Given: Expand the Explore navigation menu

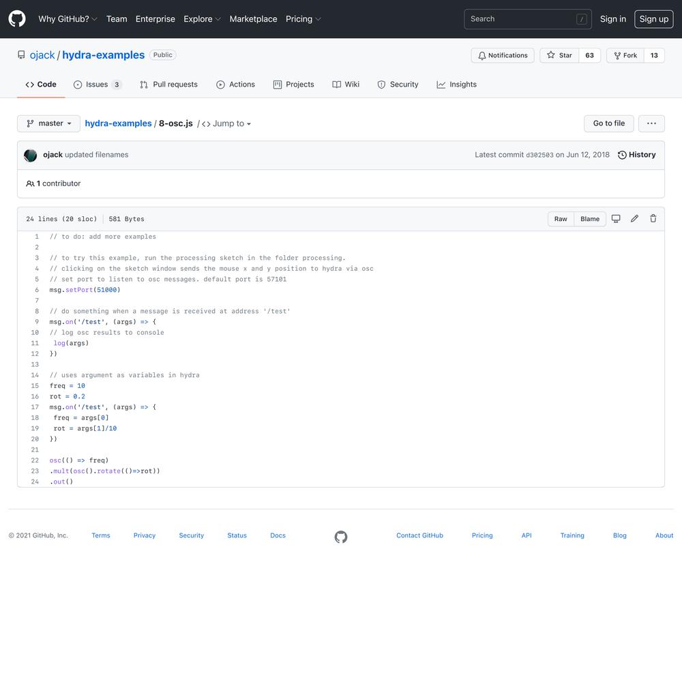Looking at the screenshot, I should coord(203,19).
